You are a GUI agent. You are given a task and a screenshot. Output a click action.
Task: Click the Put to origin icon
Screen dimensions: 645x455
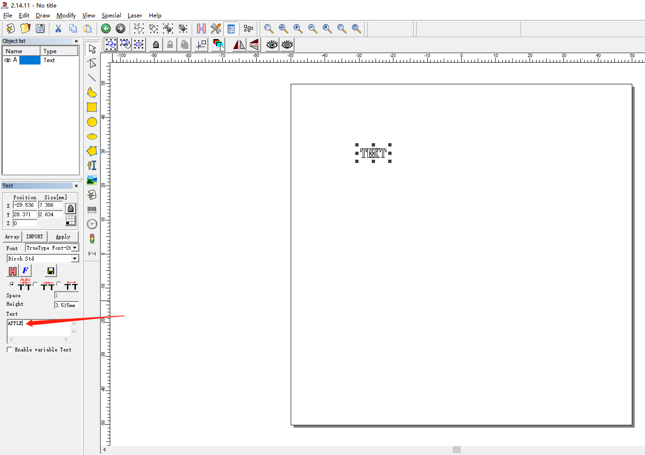(x=201, y=45)
